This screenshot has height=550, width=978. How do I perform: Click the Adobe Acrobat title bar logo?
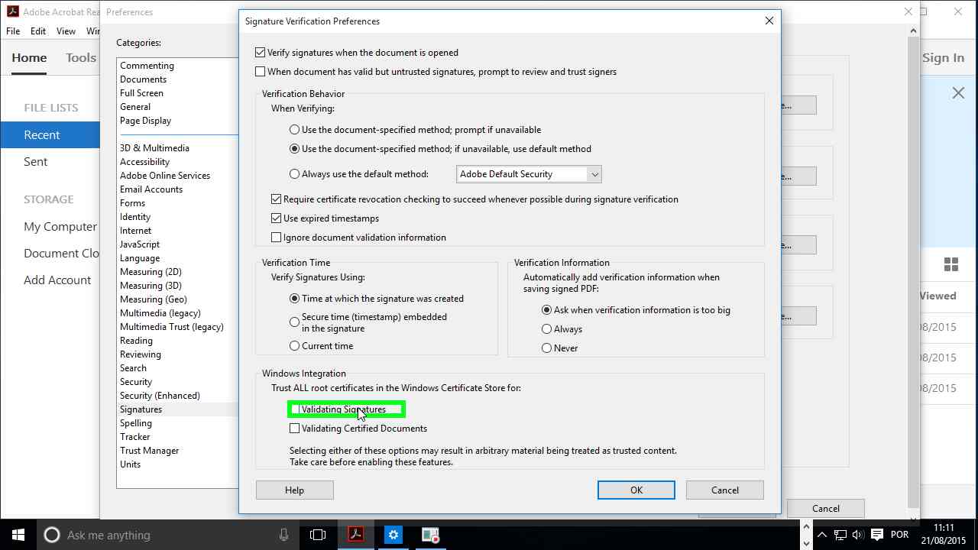(x=12, y=11)
